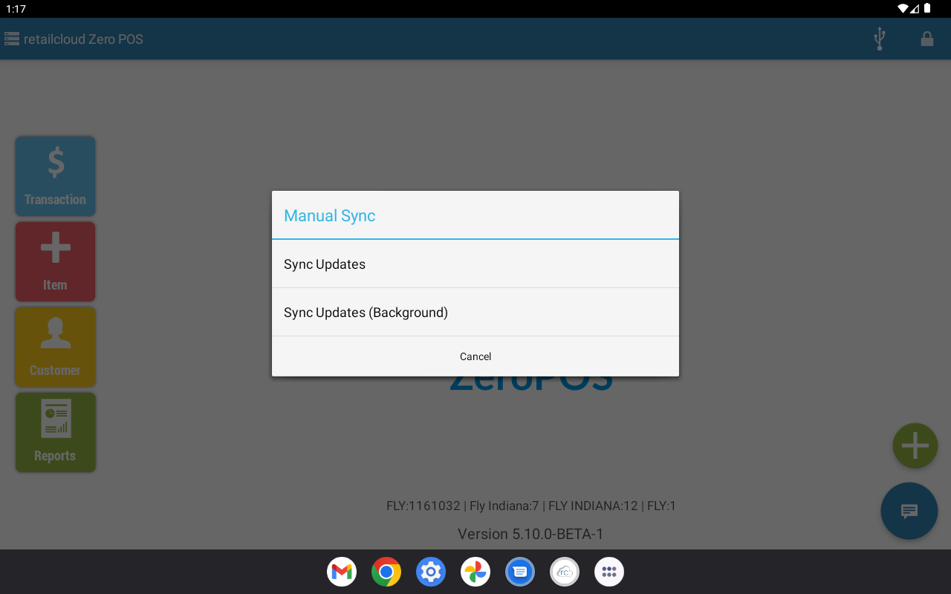This screenshot has width=951, height=594.
Task: Tap the Wi-Fi status icon
Action: click(903, 9)
